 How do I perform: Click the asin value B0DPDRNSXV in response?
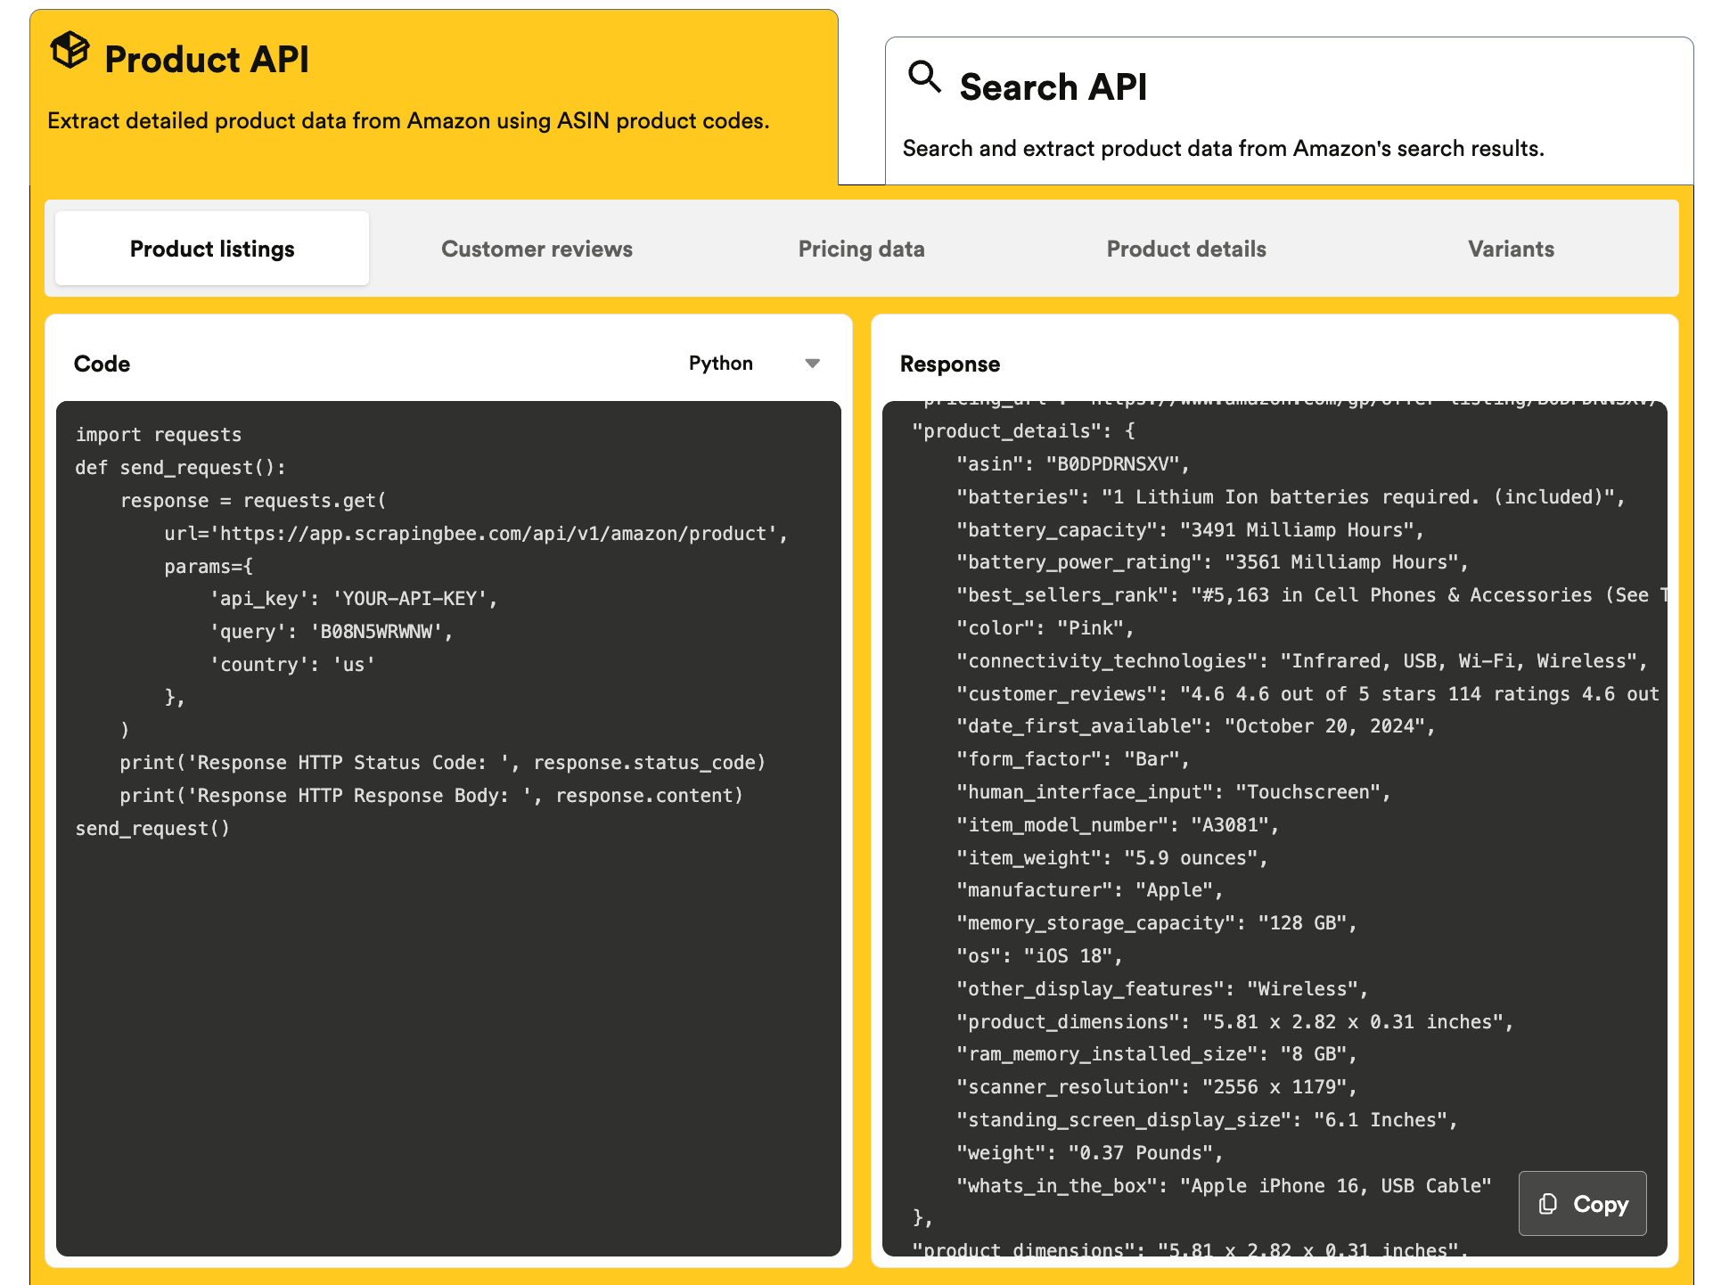1119,463
